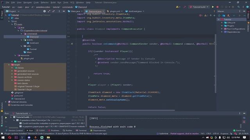
Task: Click the red debug icon in toolbar
Action: tap(217, 7)
